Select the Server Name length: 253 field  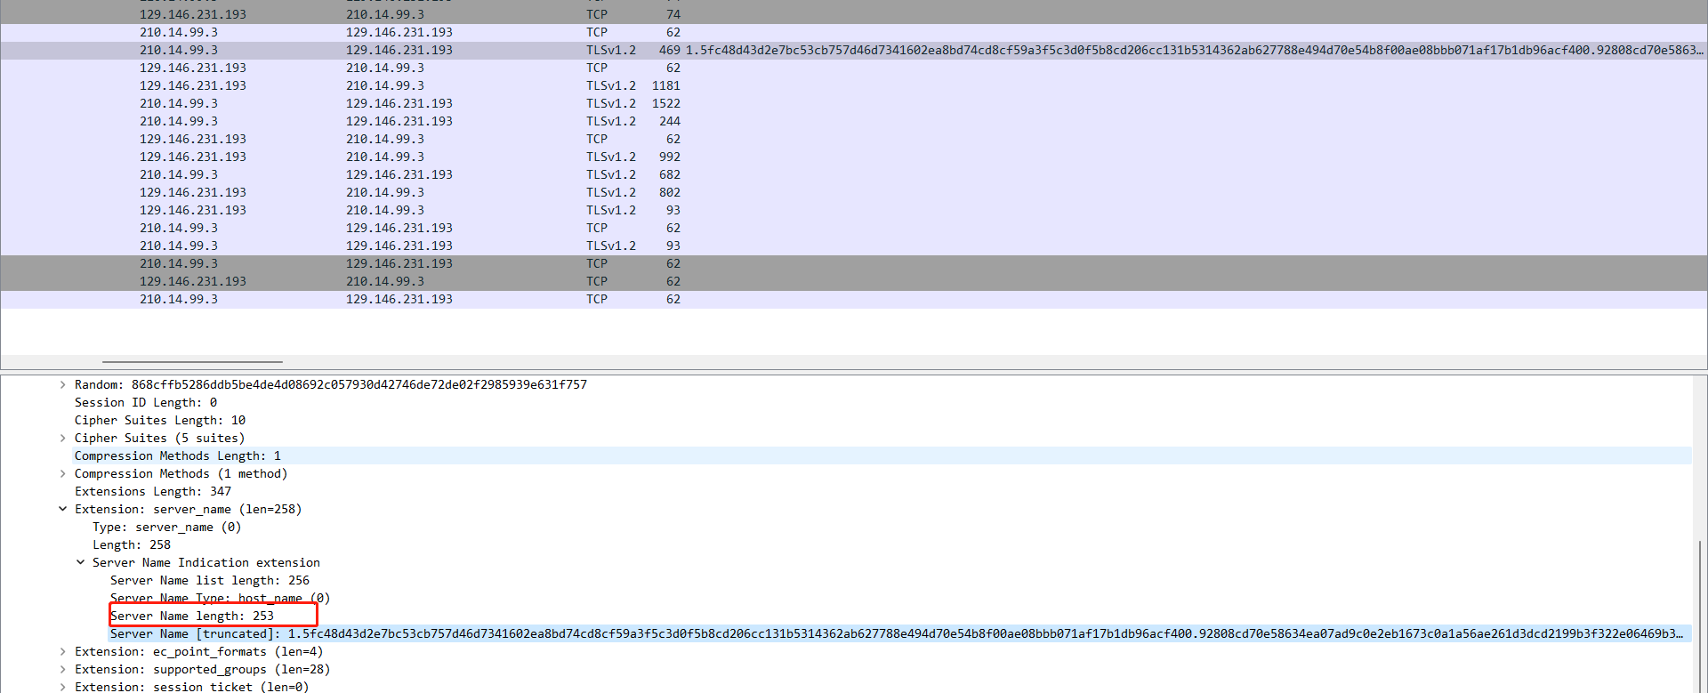click(x=192, y=616)
